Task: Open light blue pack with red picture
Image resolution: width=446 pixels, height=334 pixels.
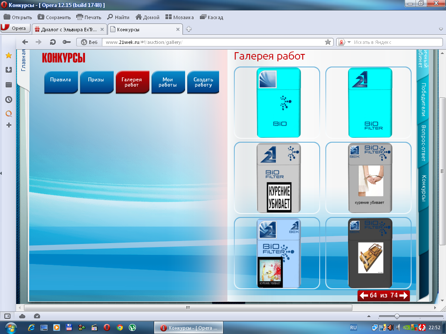Action: click(278, 253)
